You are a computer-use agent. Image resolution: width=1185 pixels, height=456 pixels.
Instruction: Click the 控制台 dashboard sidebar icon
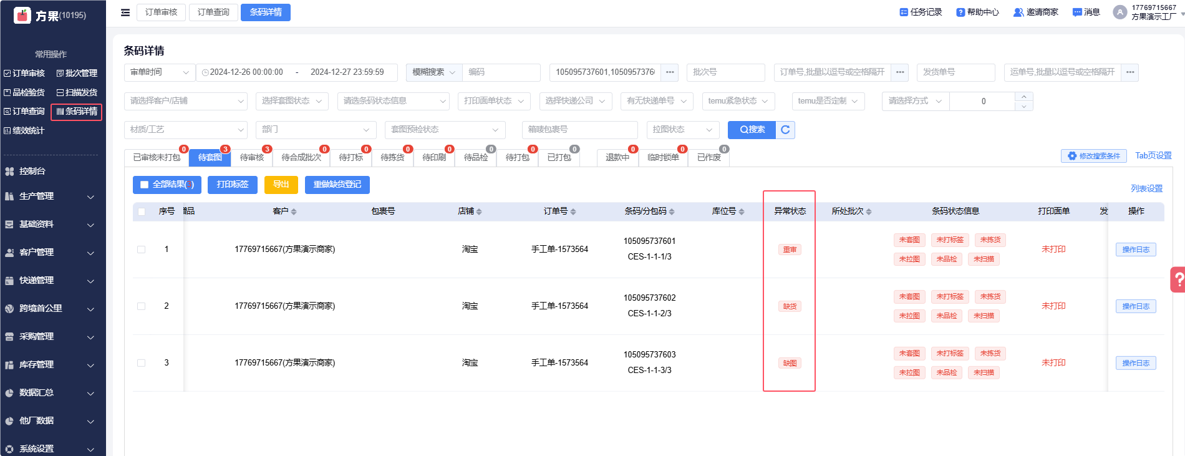pos(9,171)
